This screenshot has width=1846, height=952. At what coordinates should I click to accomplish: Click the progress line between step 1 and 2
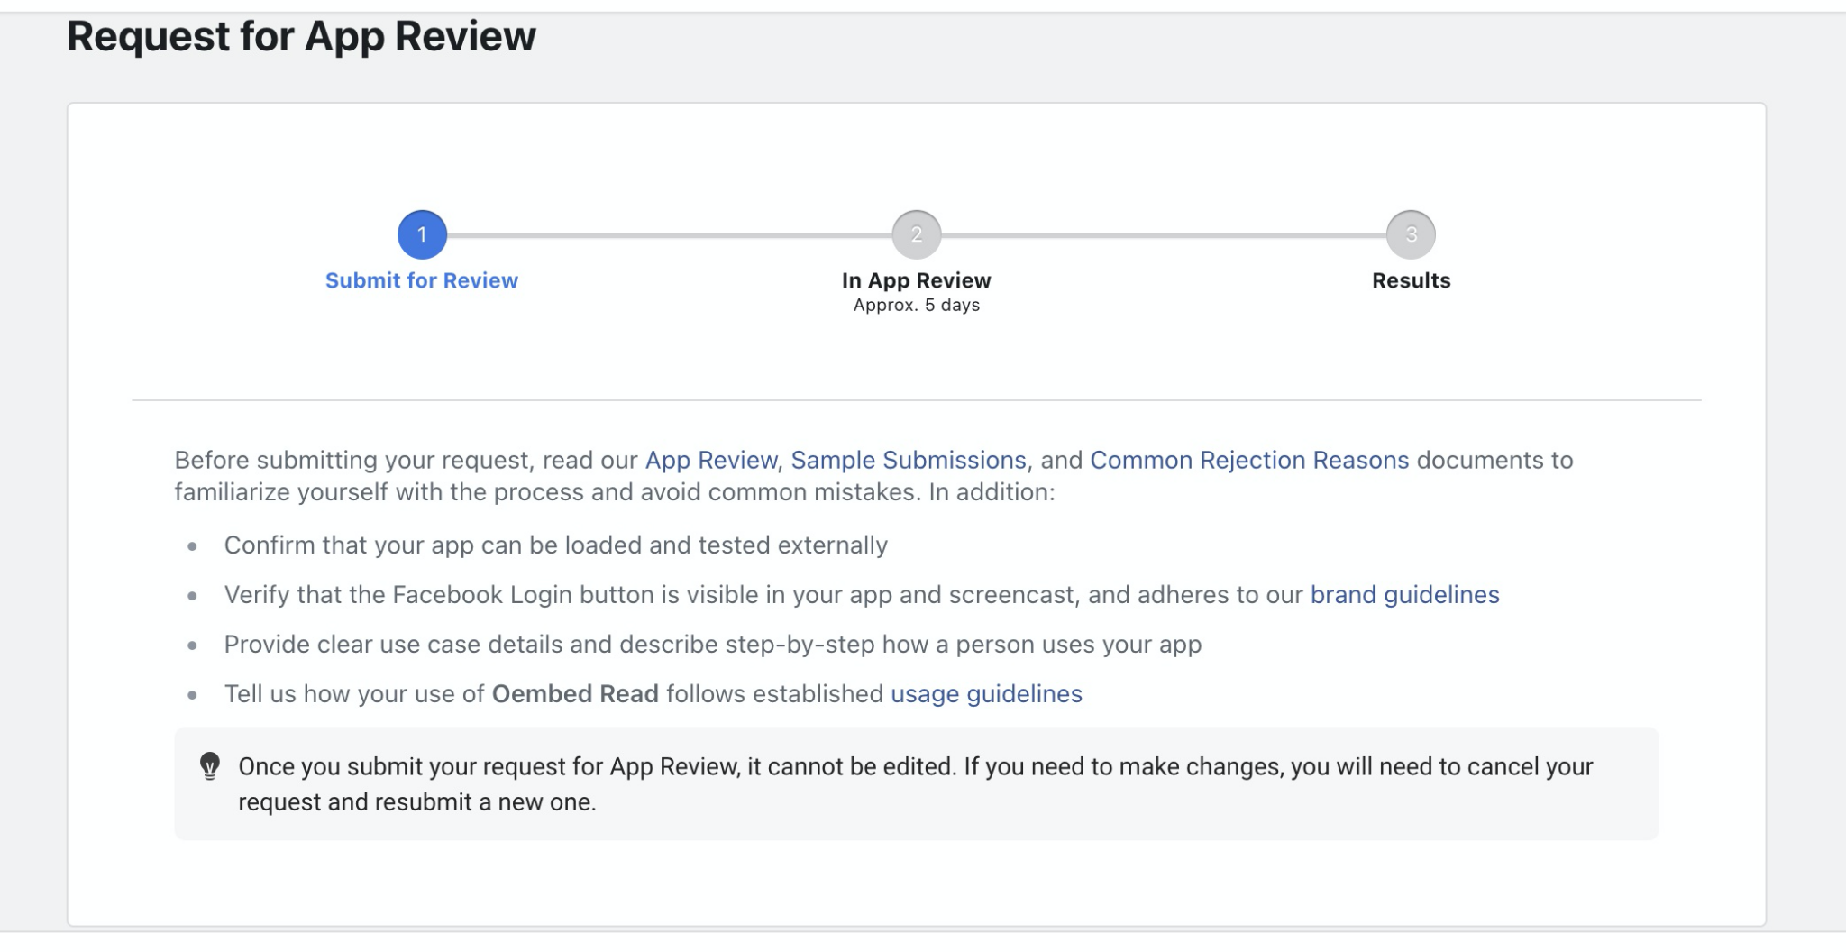click(x=672, y=233)
